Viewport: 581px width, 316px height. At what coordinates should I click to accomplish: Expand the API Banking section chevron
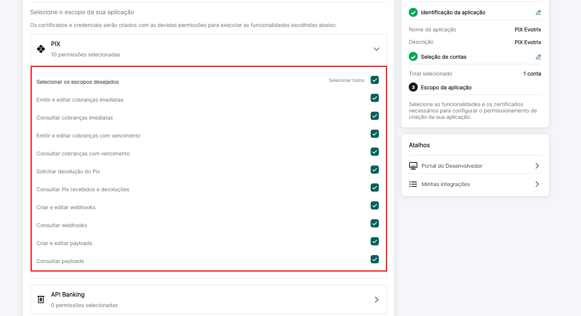click(x=376, y=300)
